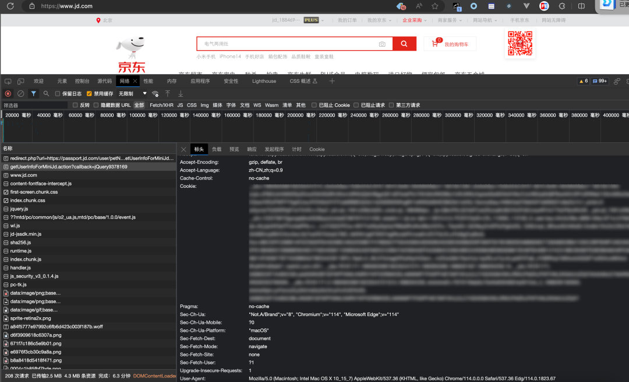Import HAR file with the up-arrow icon
Screen dimensions: 629x382
click(x=168, y=93)
